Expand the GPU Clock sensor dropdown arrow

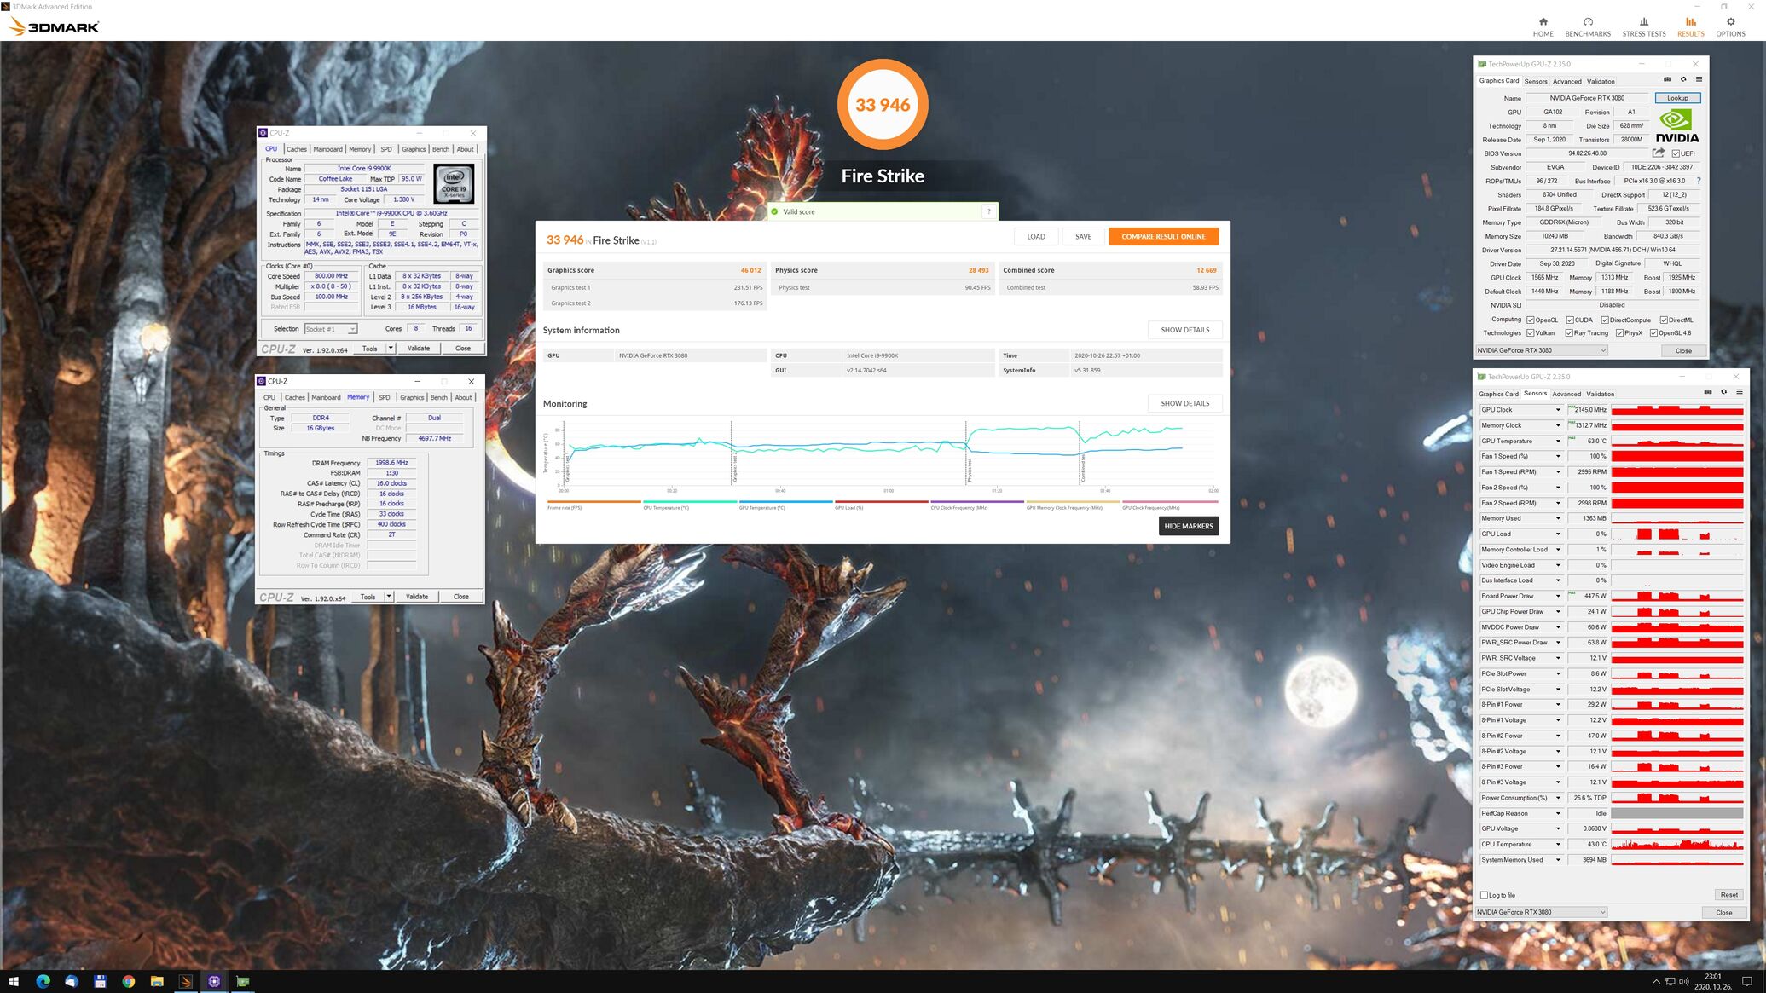[x=1558, y=410]
